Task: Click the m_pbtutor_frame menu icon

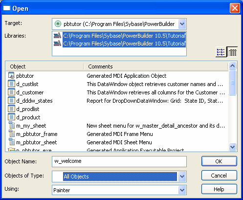Action: (12, 134)
